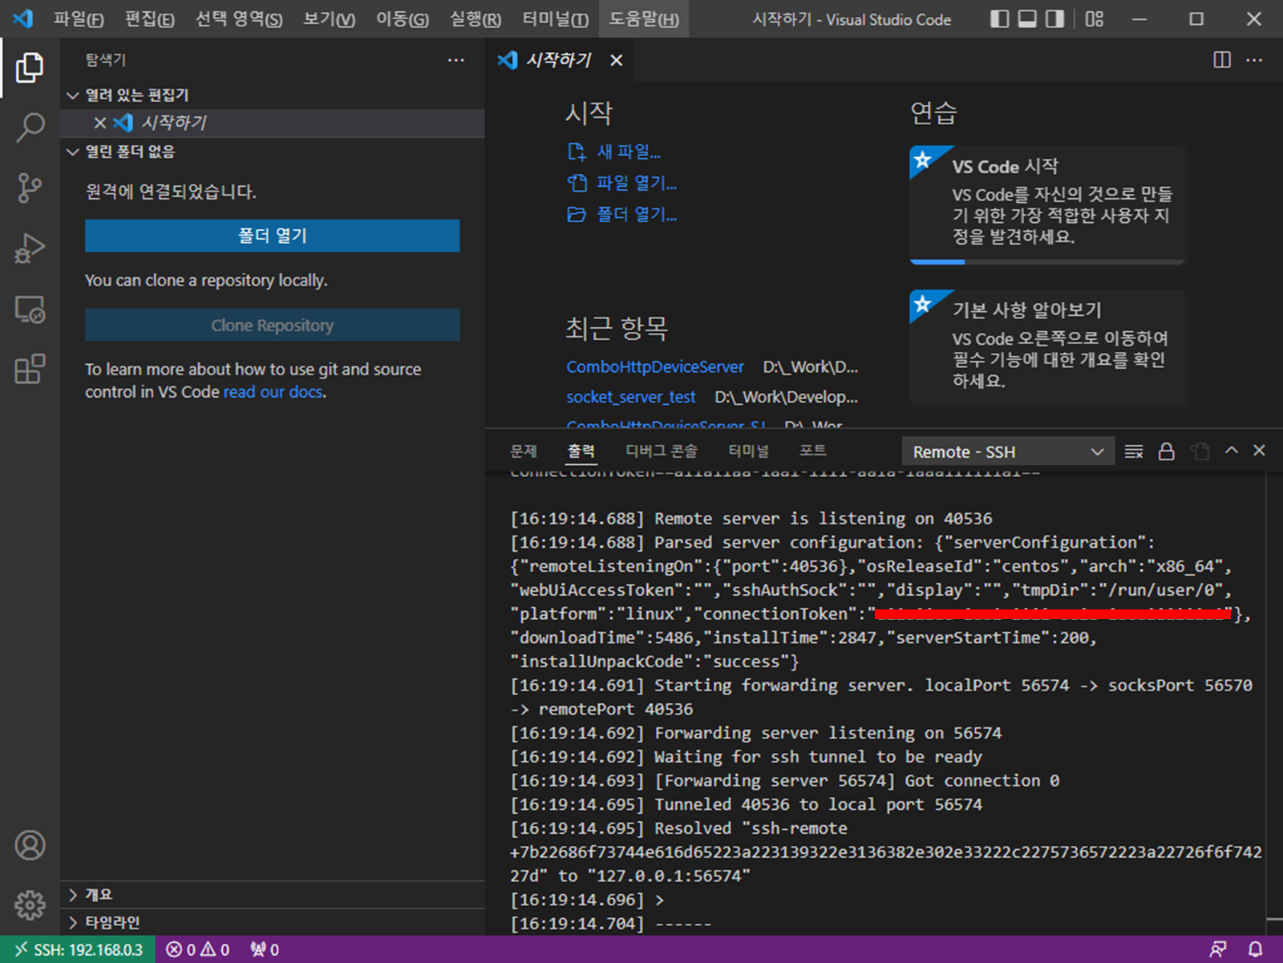Click the 폴더 열기... link on welcome page
This screenshot has width=1283, height=963.
pyautogui.click(x=622, y=214)
